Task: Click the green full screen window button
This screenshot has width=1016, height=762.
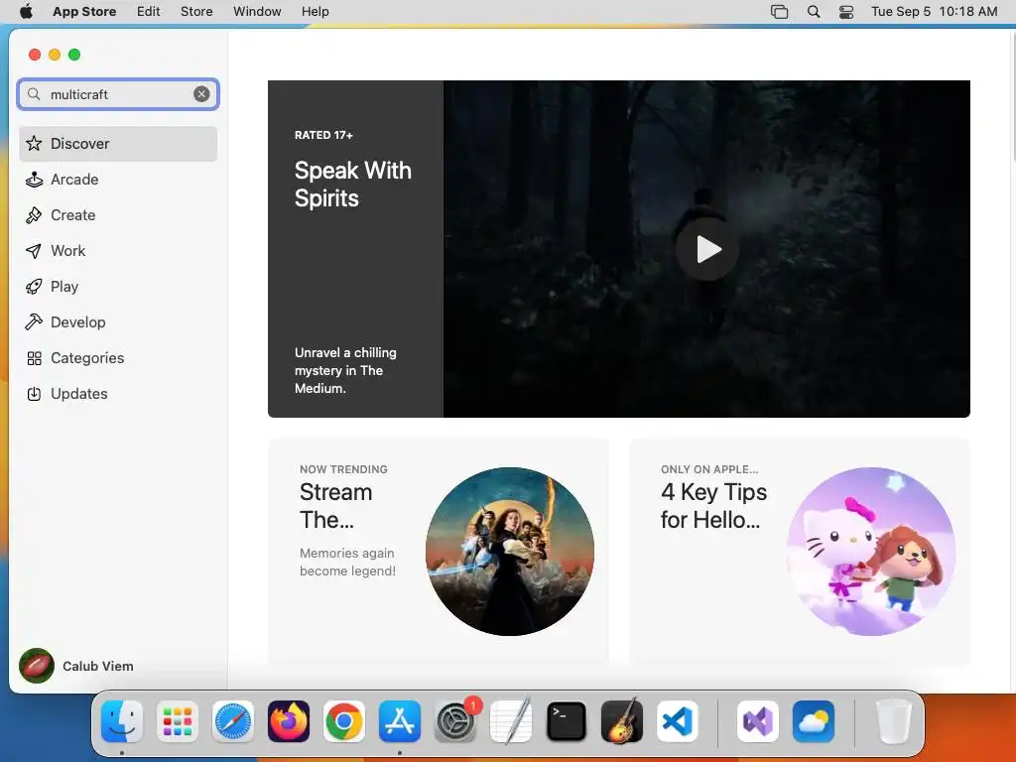Action: tap(74, 55)
